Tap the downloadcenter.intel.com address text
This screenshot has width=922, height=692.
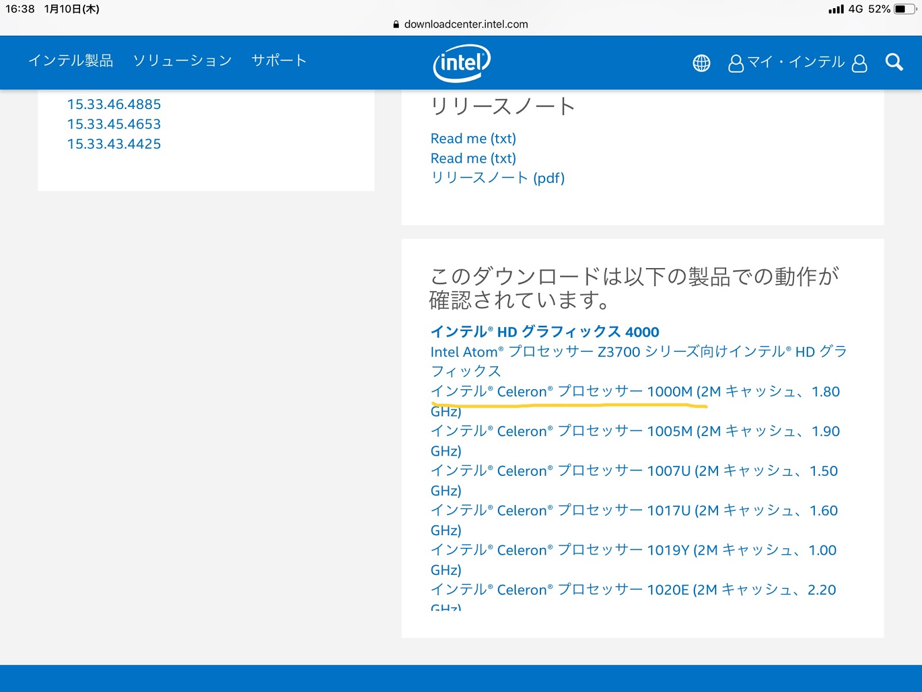pyautogui.click(x=466, y=24)
